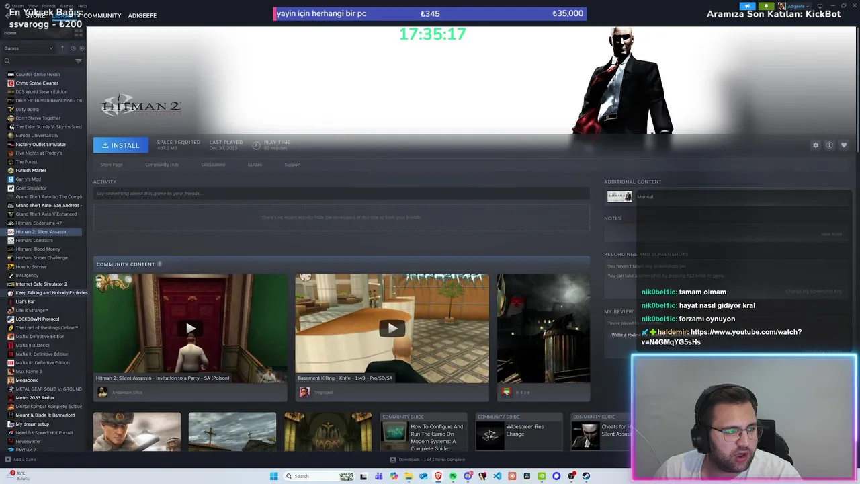Open the Community Hub game tab
The image size is (860, 484).
click(x=162, y=165)
